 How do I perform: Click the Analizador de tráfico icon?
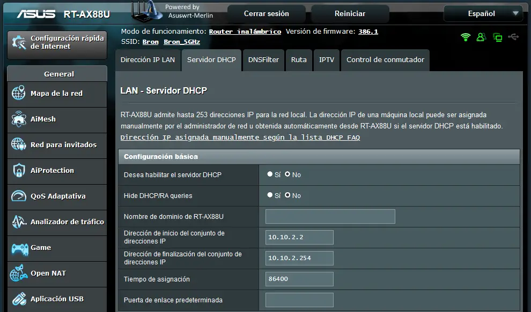tap(19, 222)
